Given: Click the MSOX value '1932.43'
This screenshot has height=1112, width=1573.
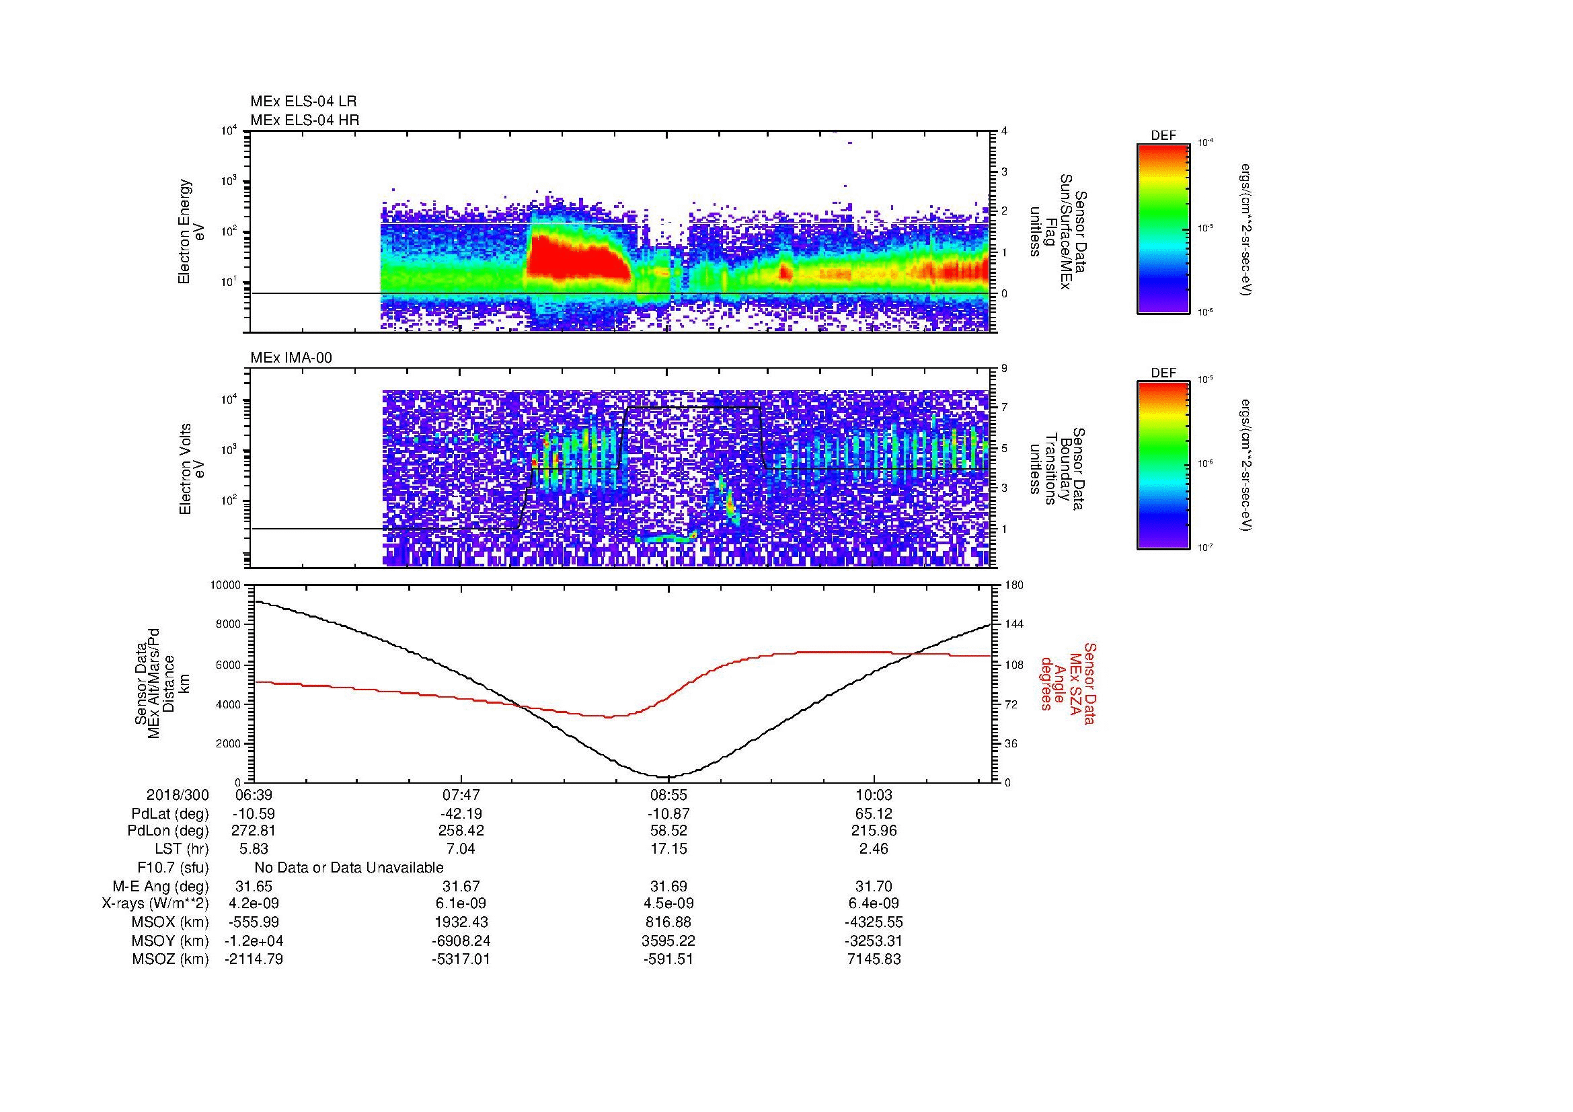Looking at the screenshot, I should pyautogui.click(x=462, y=922).
